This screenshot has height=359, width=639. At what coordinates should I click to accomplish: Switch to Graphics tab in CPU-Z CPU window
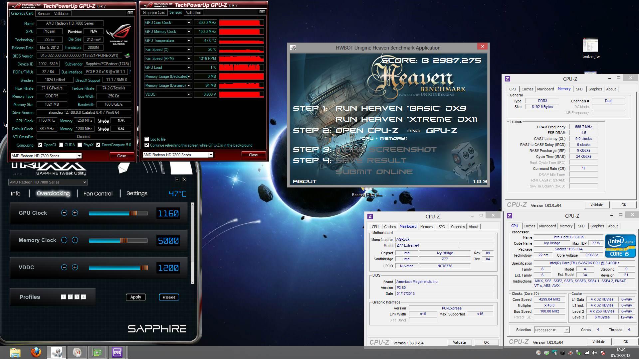pos(597,226)
